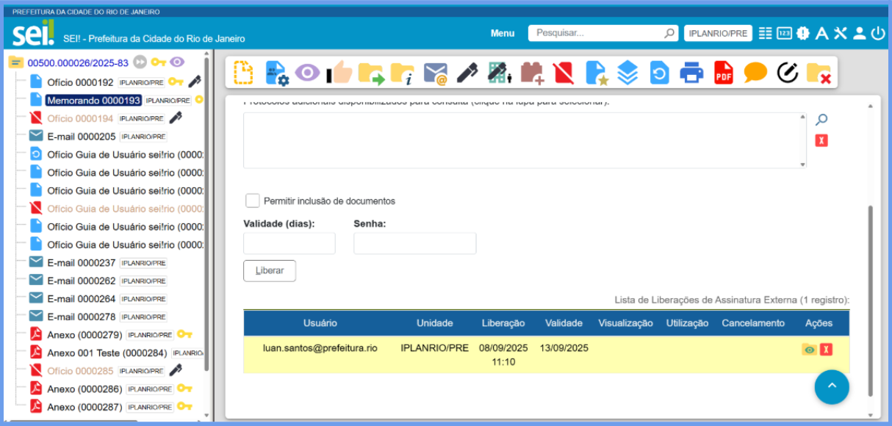Click the purple eye icon beside process number

(x=177, y=62)
